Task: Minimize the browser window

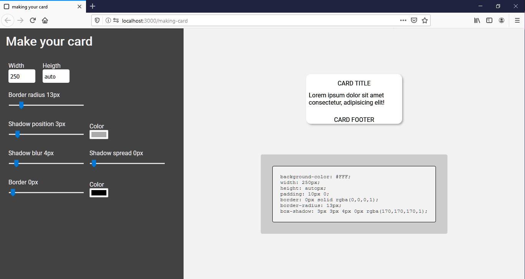Action: point(480,6)
